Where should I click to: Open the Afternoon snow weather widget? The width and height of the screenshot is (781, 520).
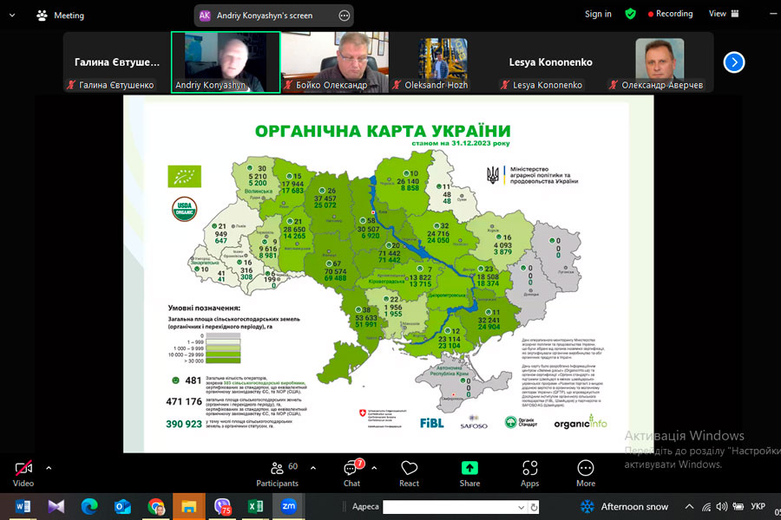coord(625,506)
